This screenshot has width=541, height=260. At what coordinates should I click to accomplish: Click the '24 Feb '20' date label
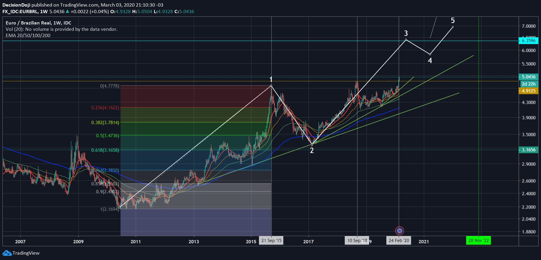tap(399, 241)
